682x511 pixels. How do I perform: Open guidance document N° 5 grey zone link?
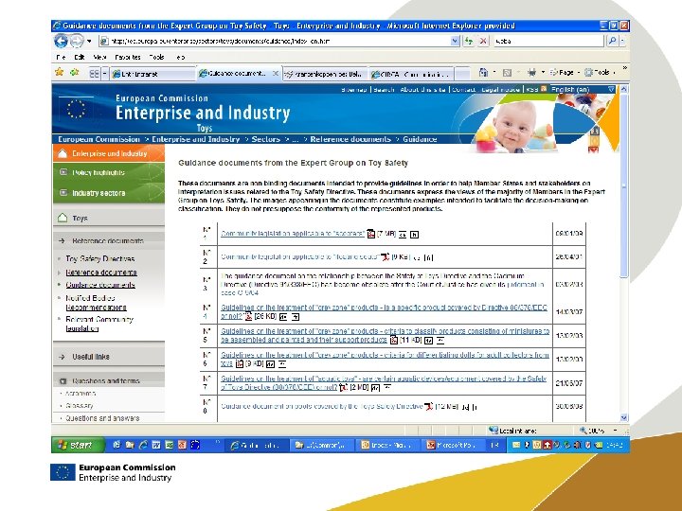point(385,335)
